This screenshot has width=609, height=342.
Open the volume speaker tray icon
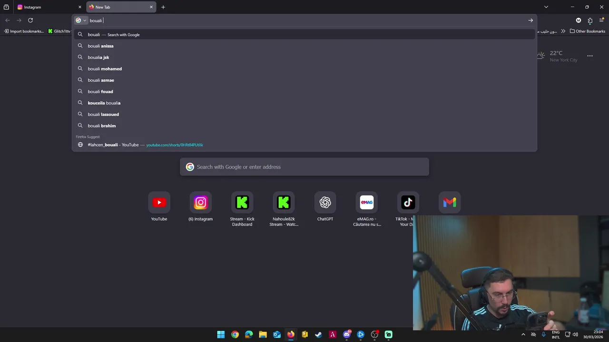click(576, 334)
